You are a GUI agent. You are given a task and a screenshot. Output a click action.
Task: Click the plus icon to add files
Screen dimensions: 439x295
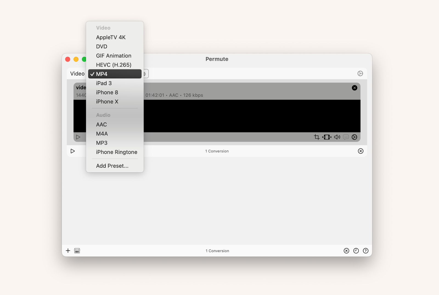coord(68,251)
